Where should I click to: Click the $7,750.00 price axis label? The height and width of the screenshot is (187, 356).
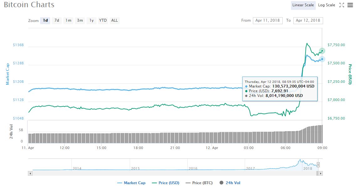click(336, 45)
